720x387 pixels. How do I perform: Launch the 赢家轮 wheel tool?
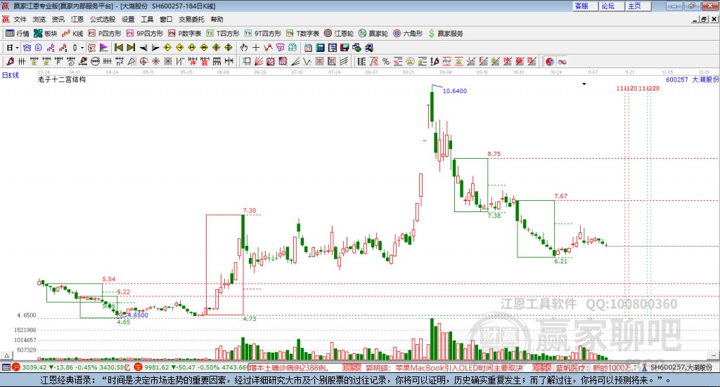pos(373,34)
